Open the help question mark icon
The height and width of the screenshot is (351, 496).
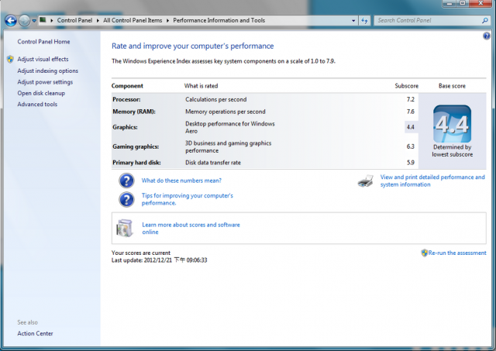click(x=487, y=36)
